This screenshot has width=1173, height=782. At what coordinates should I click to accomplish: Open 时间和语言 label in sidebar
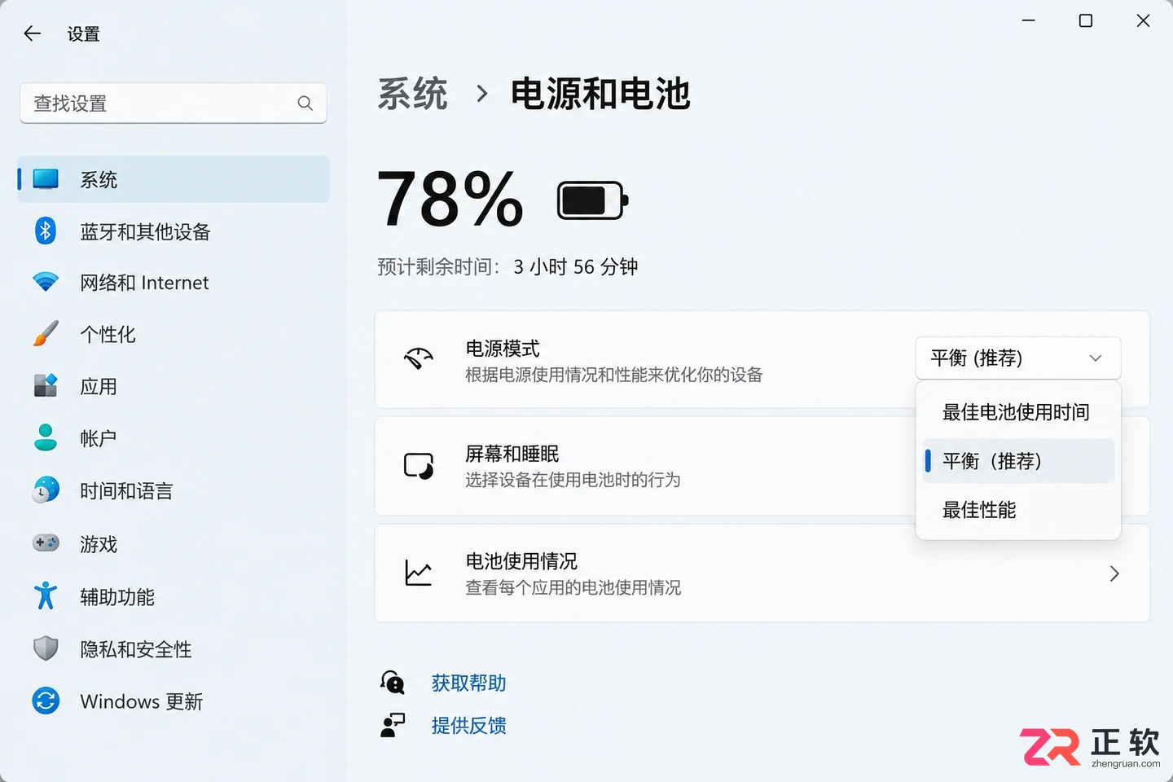[x=126, y=490]
